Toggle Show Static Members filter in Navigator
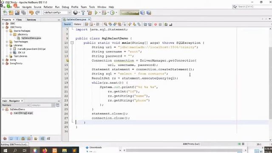This screenshot has width=272, height=153. tap(17, 139)
